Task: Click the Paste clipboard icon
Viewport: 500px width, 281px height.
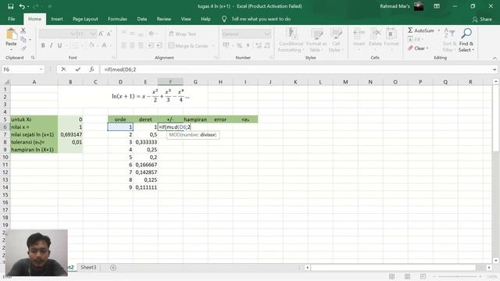Action: click(x=11, y=34)
